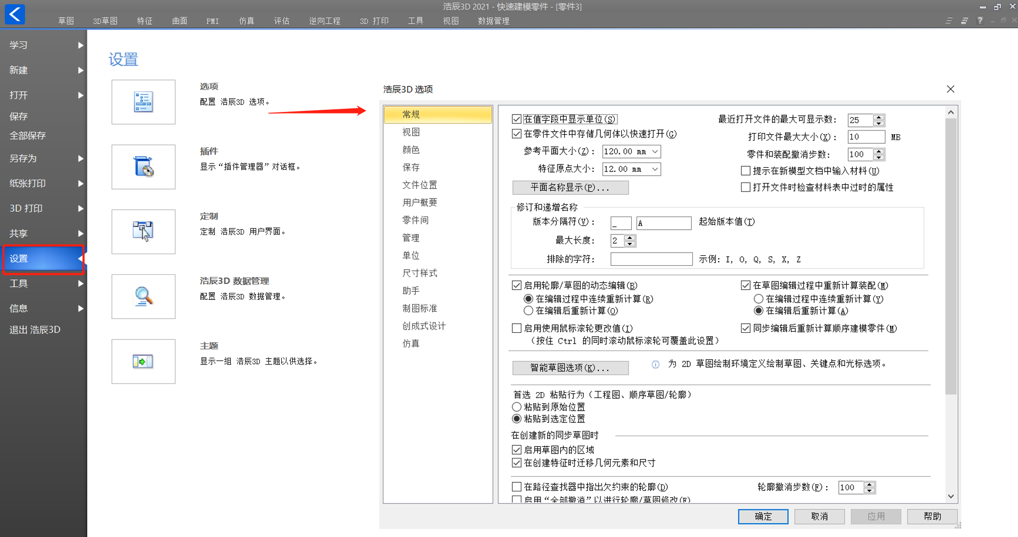Click 退出 浩辰3D in sidebar
The width and height of the screenshot is (1018, 537).
[x=35, y=330]
